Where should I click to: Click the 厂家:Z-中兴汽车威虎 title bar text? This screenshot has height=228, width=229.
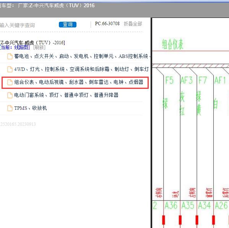pyautogui.click(x=56, y=6)
